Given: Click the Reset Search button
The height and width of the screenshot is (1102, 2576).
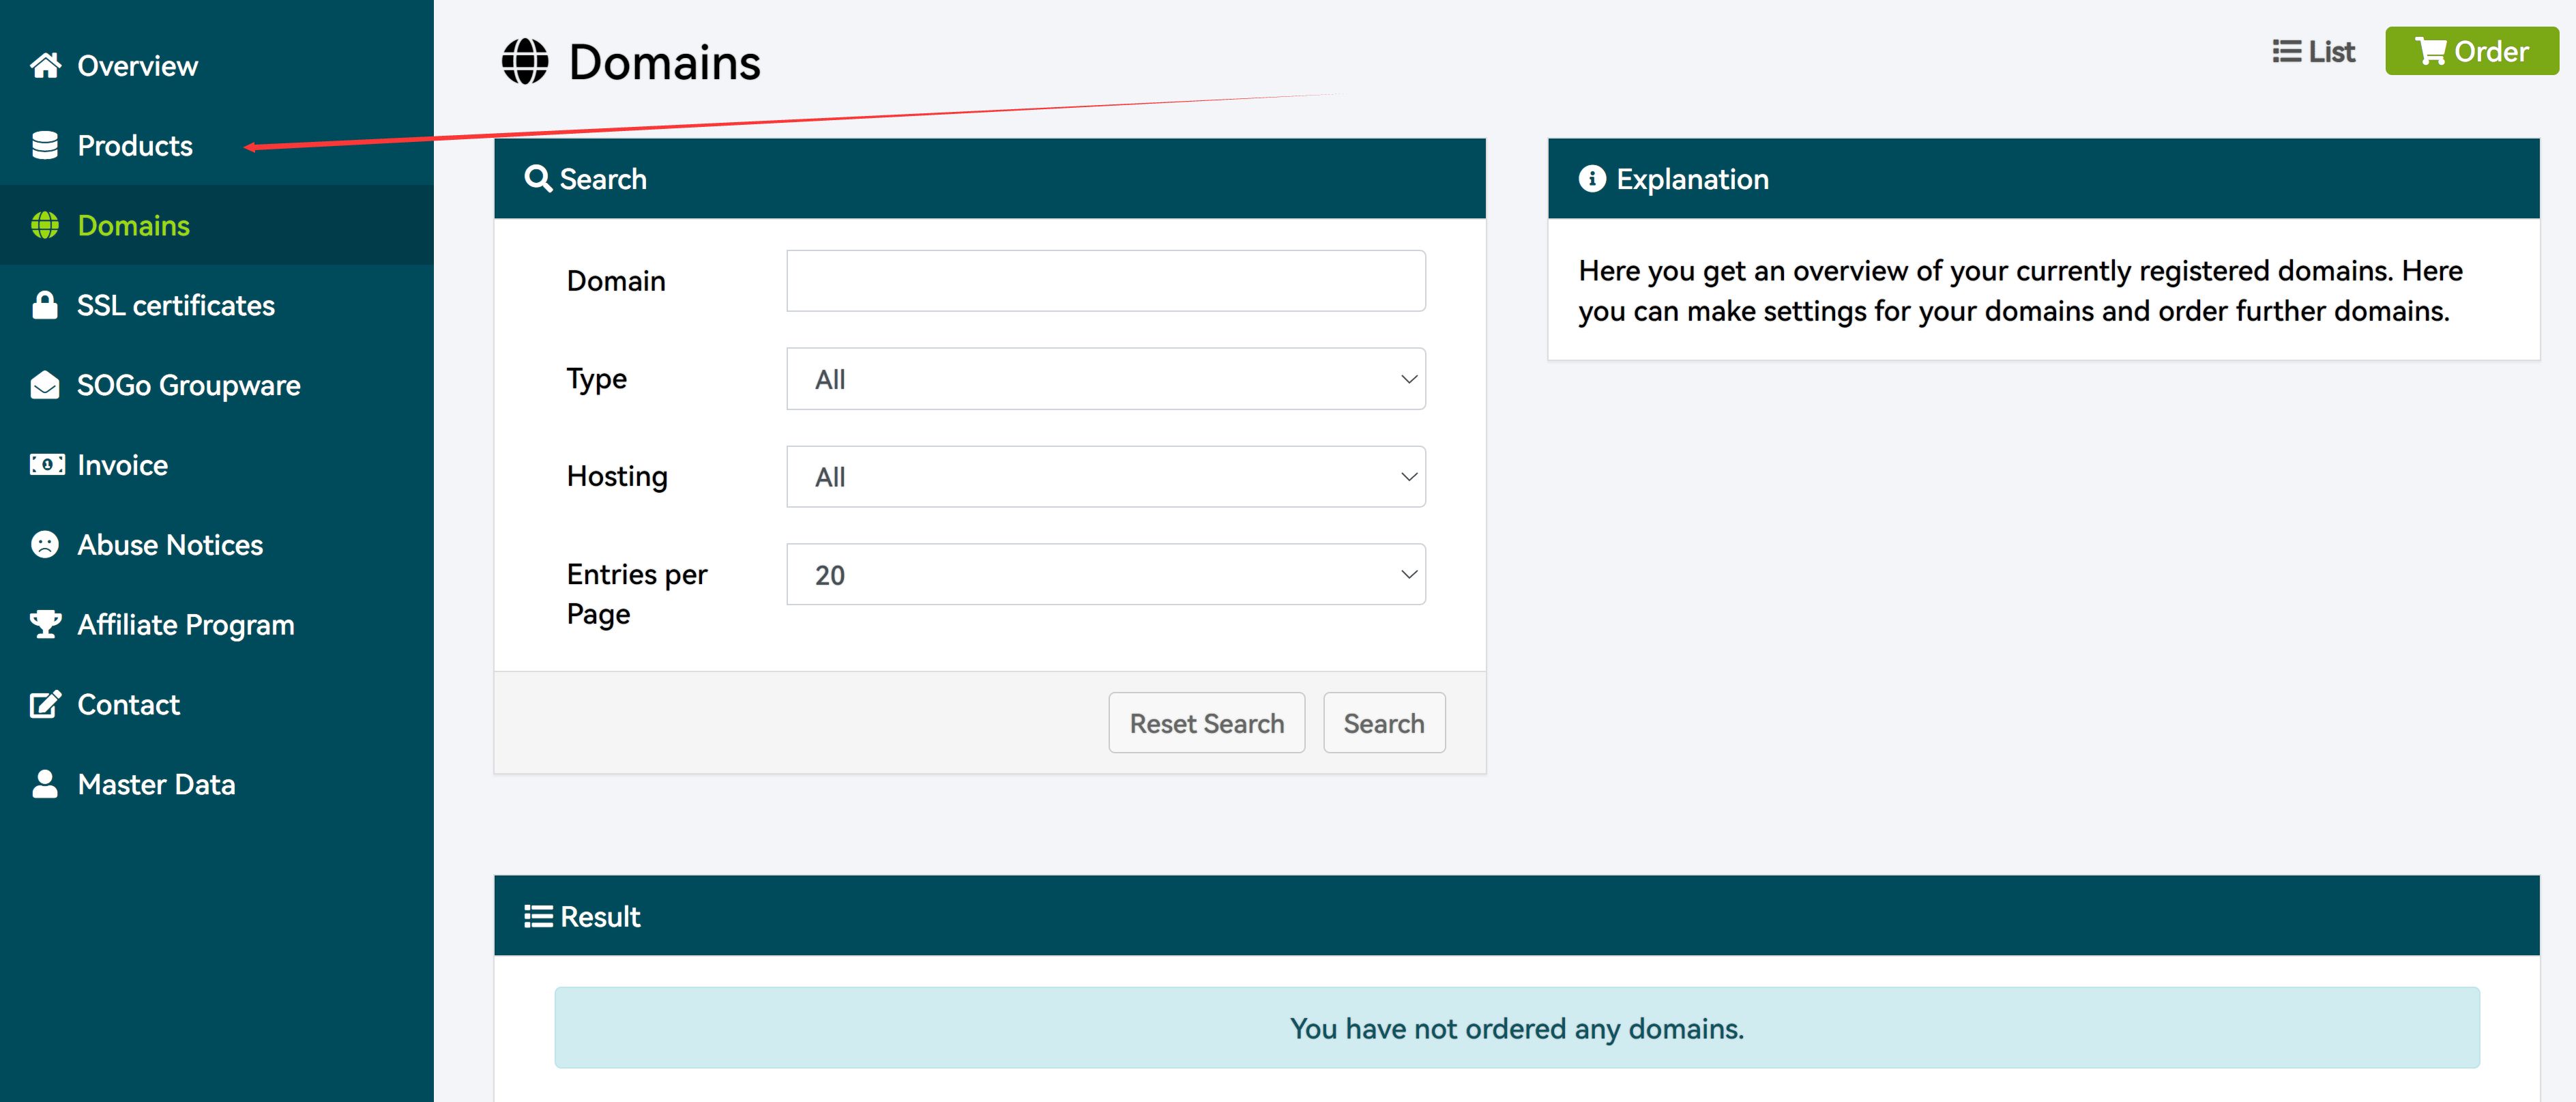Looking at the screenshot, I should point(1207,723).
